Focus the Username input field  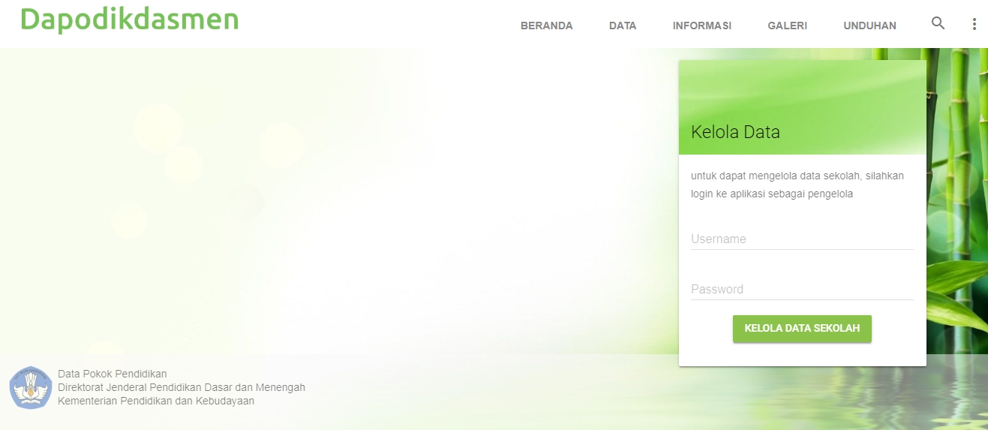click(802, 239)
